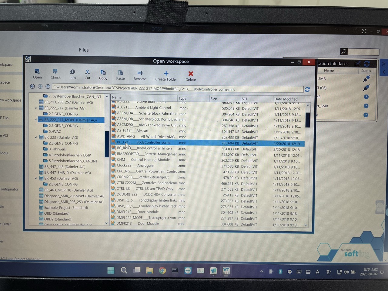This screenshot has width=388, height=291.
Task: Collapse the BR_453 (Daimler AG) node
Action: (36, 179)
